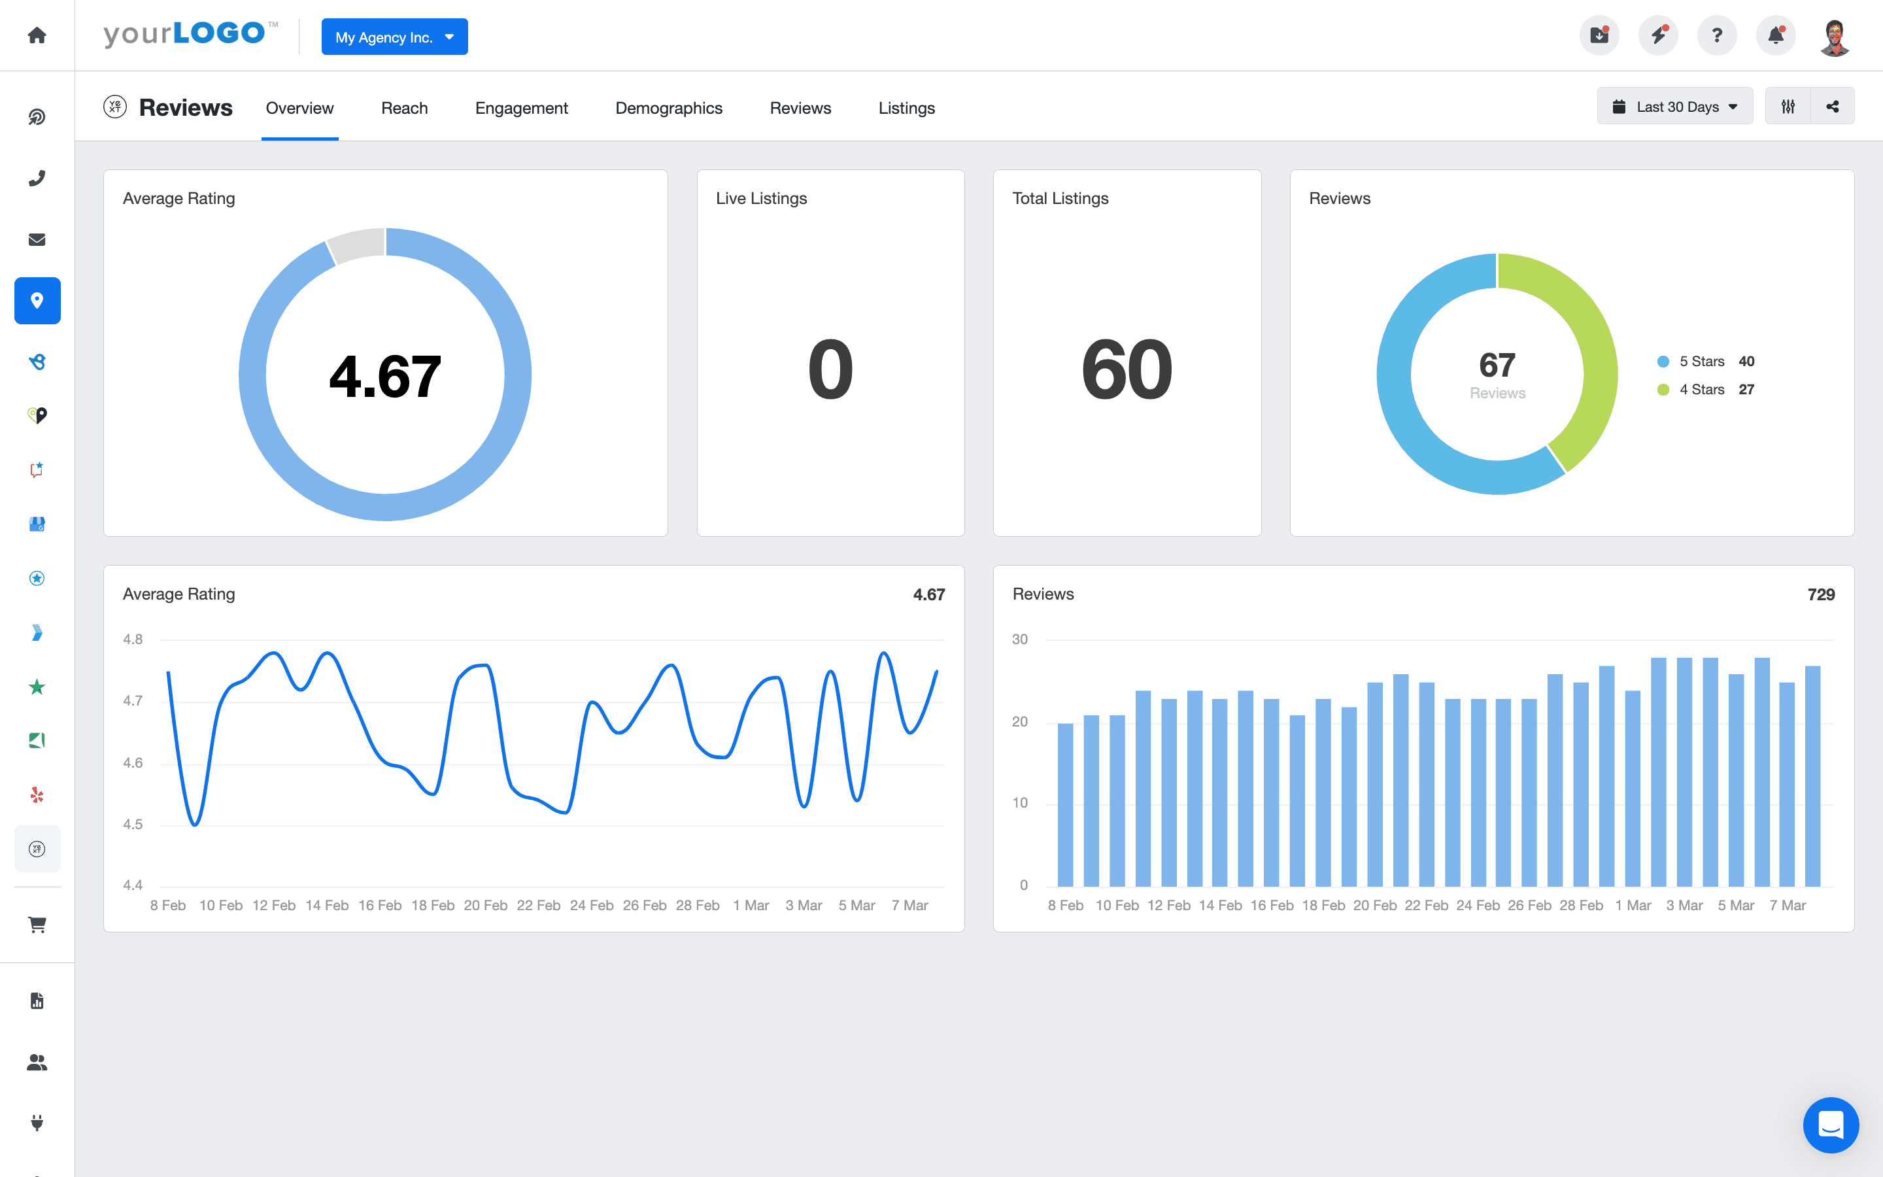
Task: Go to the Listings tab
Action: point(906,108)
